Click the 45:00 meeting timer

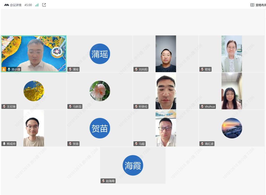(28, 5)
